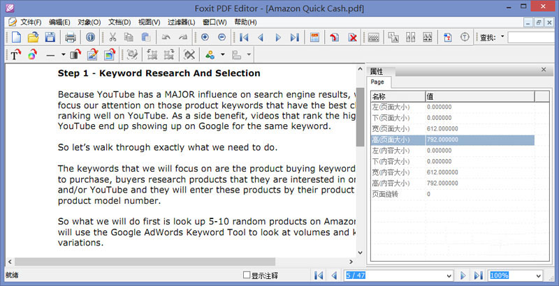Screen dimensions: 559x286
Task: Open the 过滤器(L) menu
Action: 181,22
